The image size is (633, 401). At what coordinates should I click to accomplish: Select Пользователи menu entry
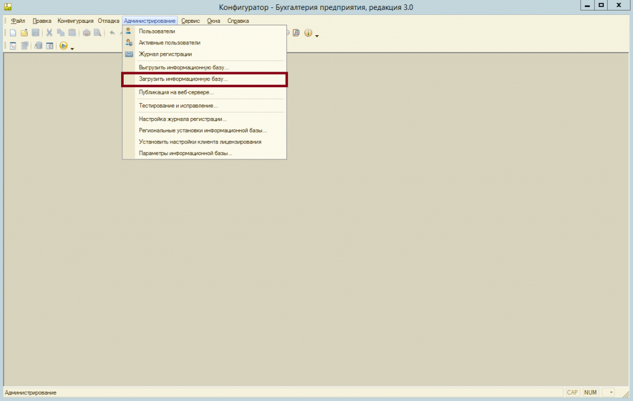[x=205, y=32]
